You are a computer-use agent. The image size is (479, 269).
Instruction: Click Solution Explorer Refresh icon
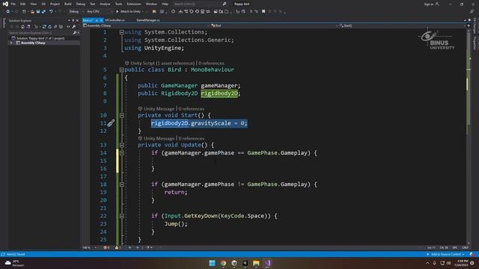(x=50, y=27)
